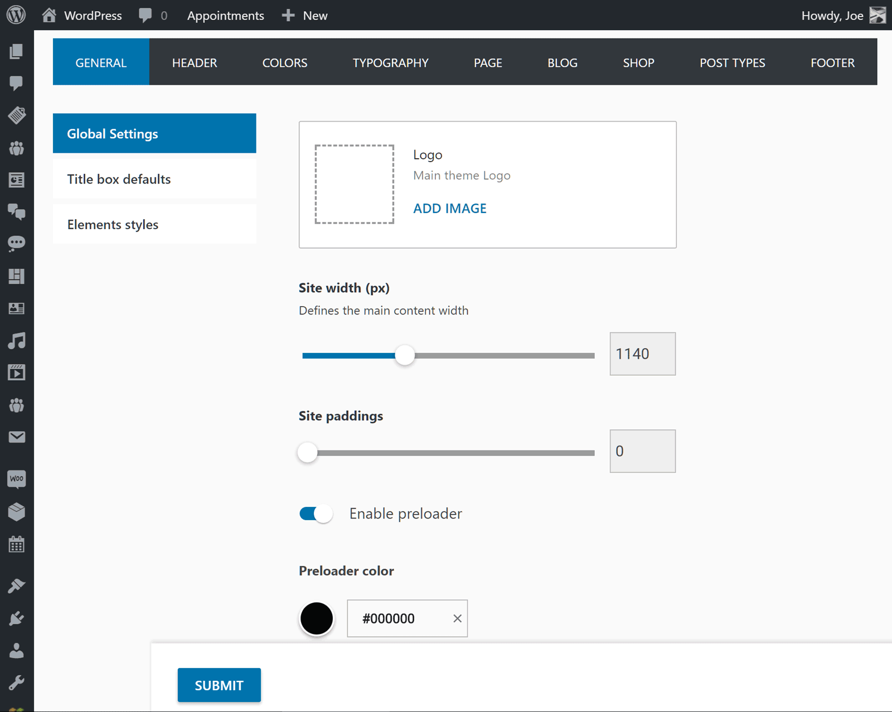Open the calendar icon in sidebar
This screenshot has height=712, width=892.
[17, 544]
